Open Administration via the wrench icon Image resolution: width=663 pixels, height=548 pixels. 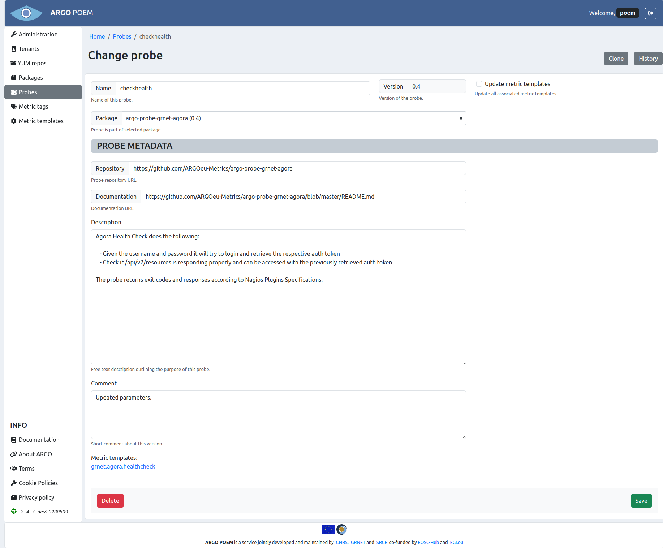click(x=14, y=34)
